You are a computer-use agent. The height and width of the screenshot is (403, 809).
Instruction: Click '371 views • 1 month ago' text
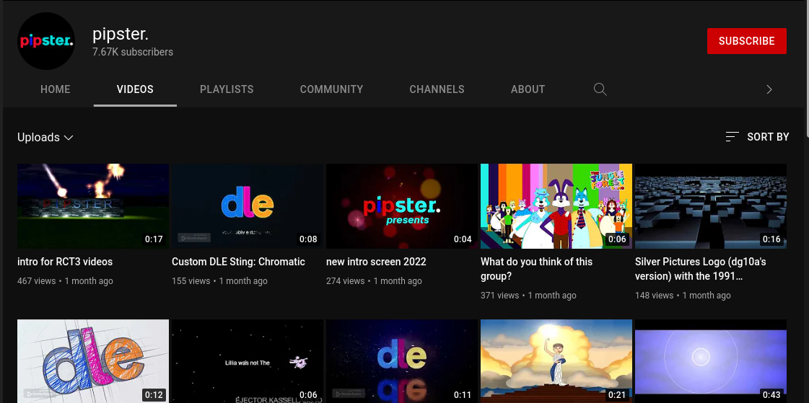pyautogui.click(x=528, y=296)
